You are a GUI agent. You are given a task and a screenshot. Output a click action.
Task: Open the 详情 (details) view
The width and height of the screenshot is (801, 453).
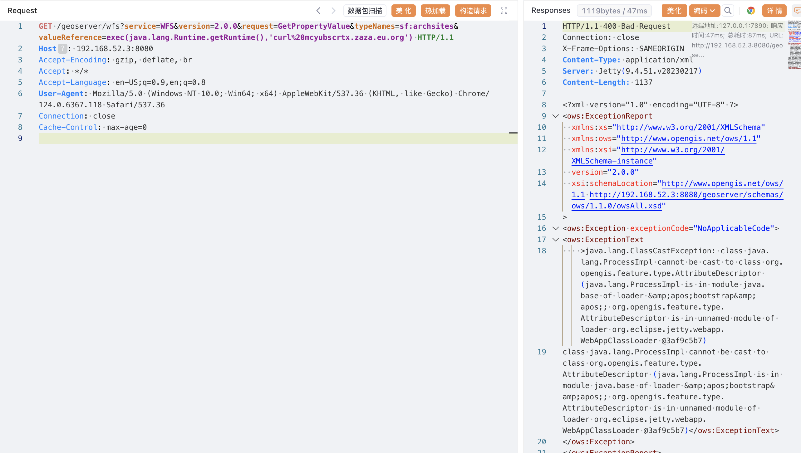point(774,11)
